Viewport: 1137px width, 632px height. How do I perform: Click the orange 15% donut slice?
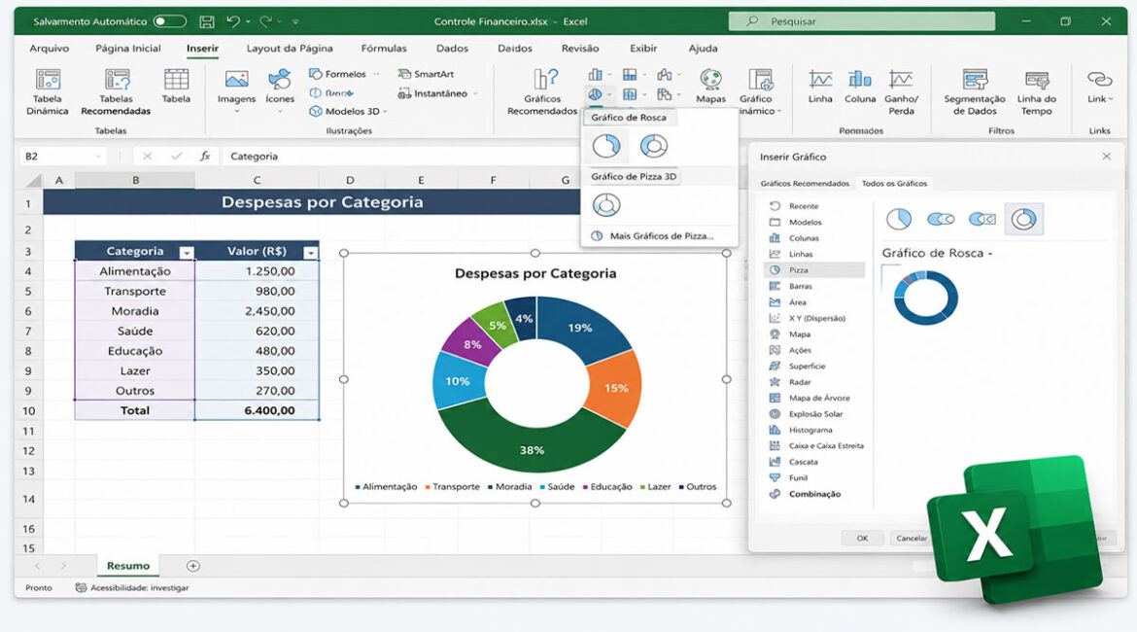(615, 389)
